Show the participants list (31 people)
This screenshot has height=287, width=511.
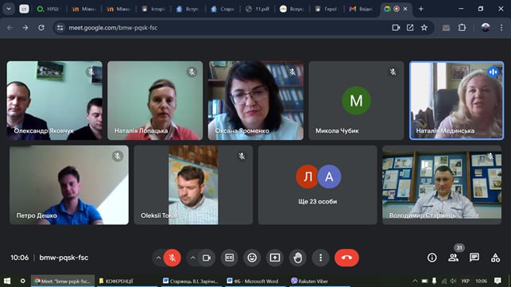click(453, 258)
